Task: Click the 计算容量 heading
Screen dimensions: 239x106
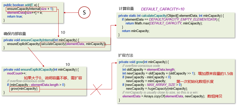Action: coord(126,9)
